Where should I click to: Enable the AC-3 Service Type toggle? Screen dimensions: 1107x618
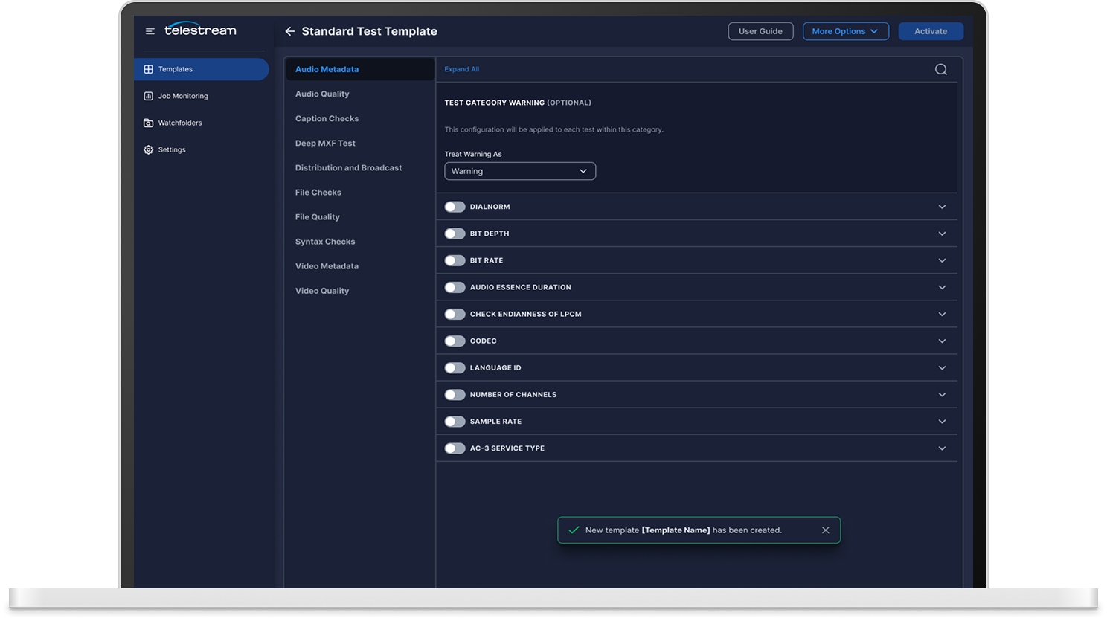455,448
